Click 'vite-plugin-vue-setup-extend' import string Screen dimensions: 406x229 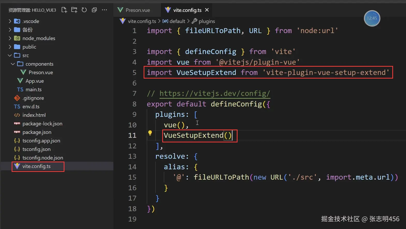(x=326, y=72)
